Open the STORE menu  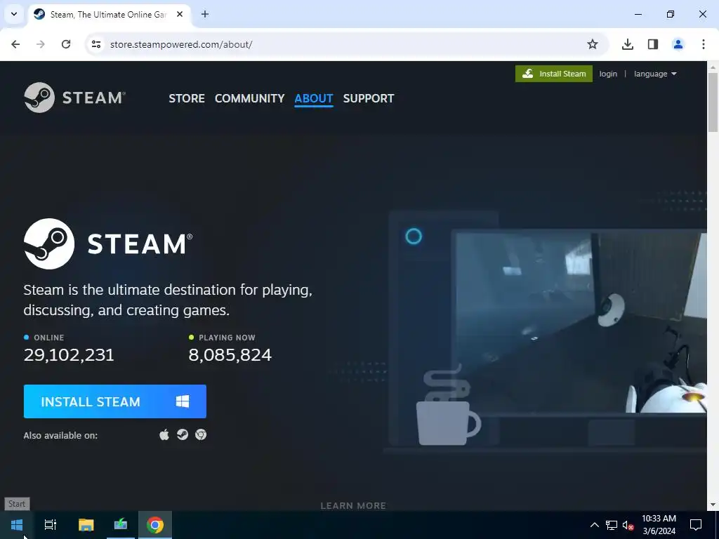(187, 98)
